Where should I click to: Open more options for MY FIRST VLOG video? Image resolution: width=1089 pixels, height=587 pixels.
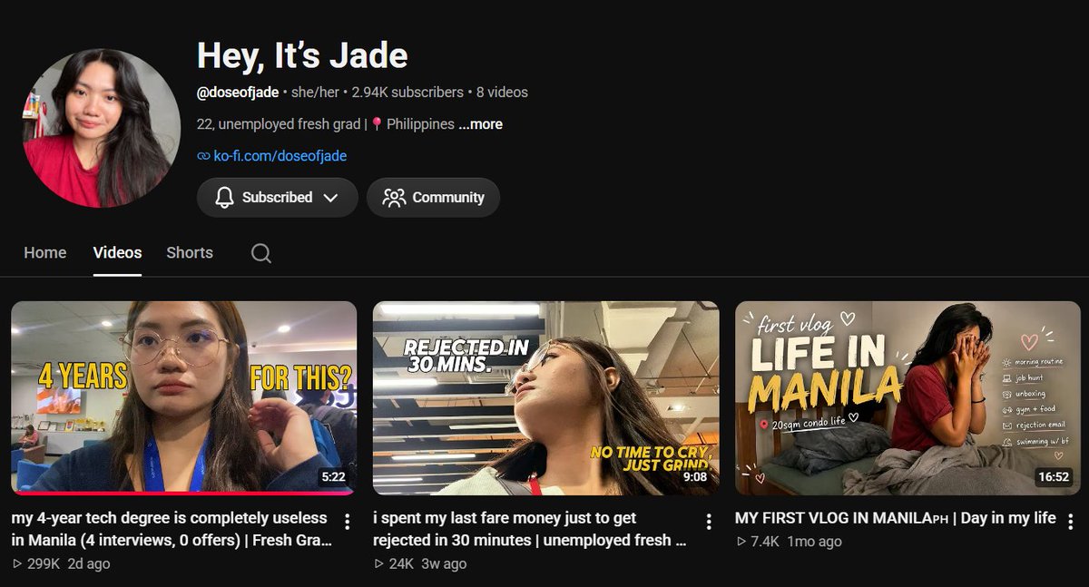point(1071,522)
